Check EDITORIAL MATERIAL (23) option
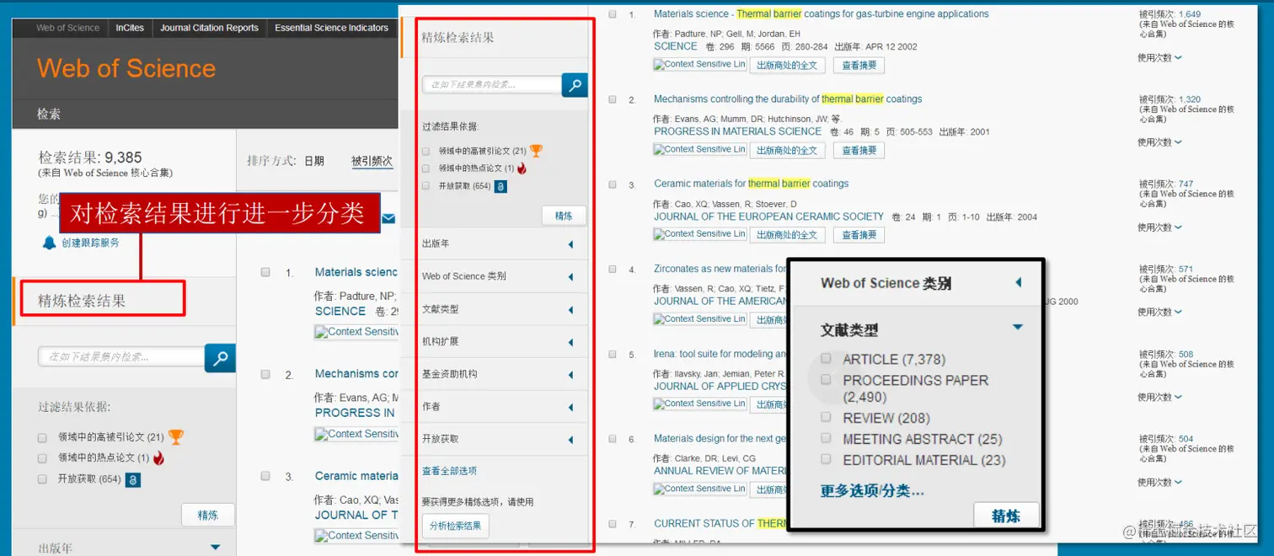 tap(827, 459)
